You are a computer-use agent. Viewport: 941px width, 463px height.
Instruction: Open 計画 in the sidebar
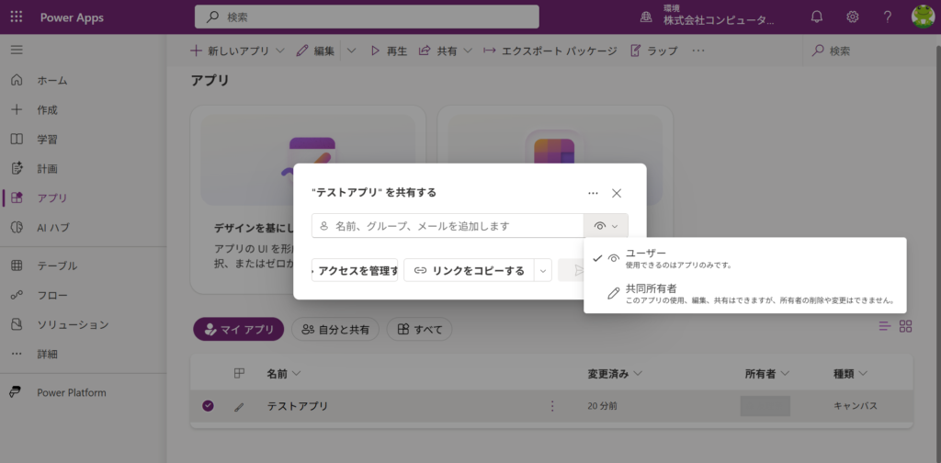[34, 168]
